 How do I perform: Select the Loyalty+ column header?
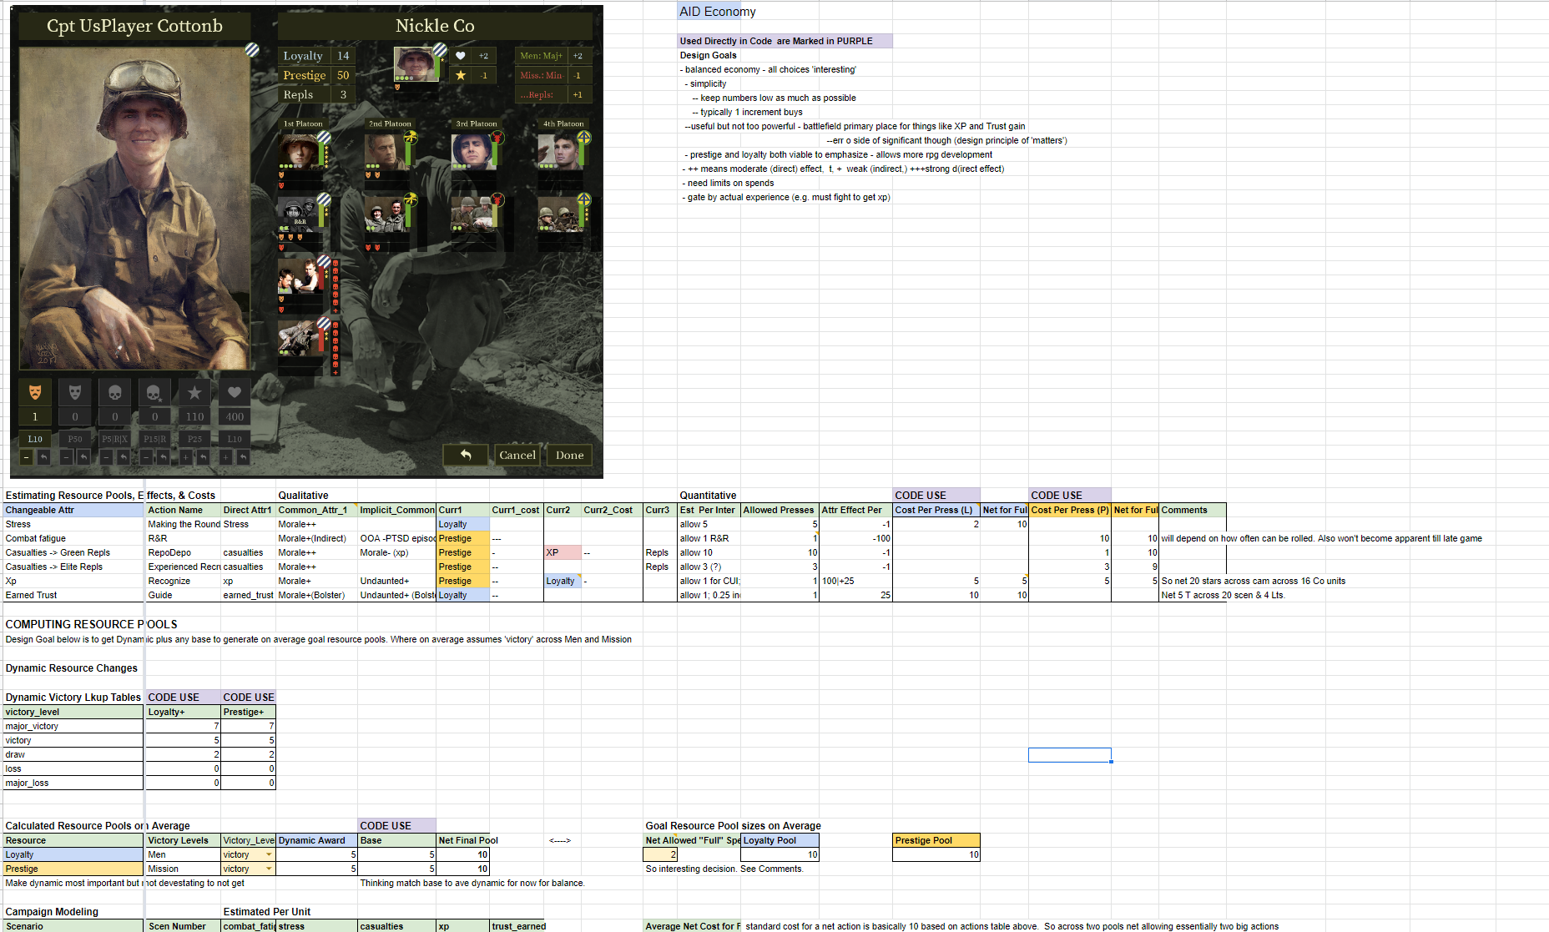(x=184, y=712)
